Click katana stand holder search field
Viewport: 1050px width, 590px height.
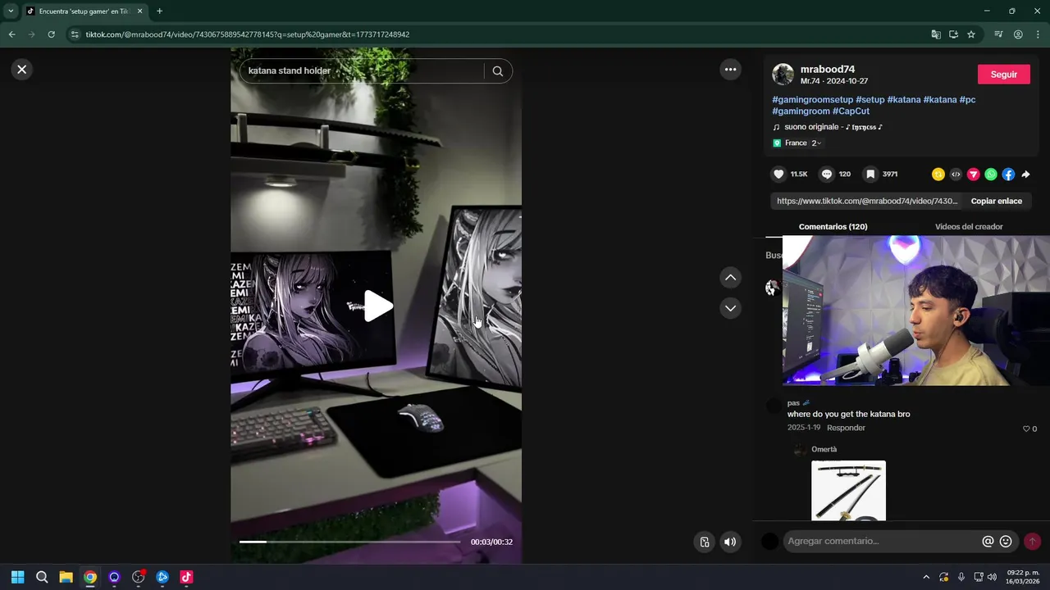361,71
